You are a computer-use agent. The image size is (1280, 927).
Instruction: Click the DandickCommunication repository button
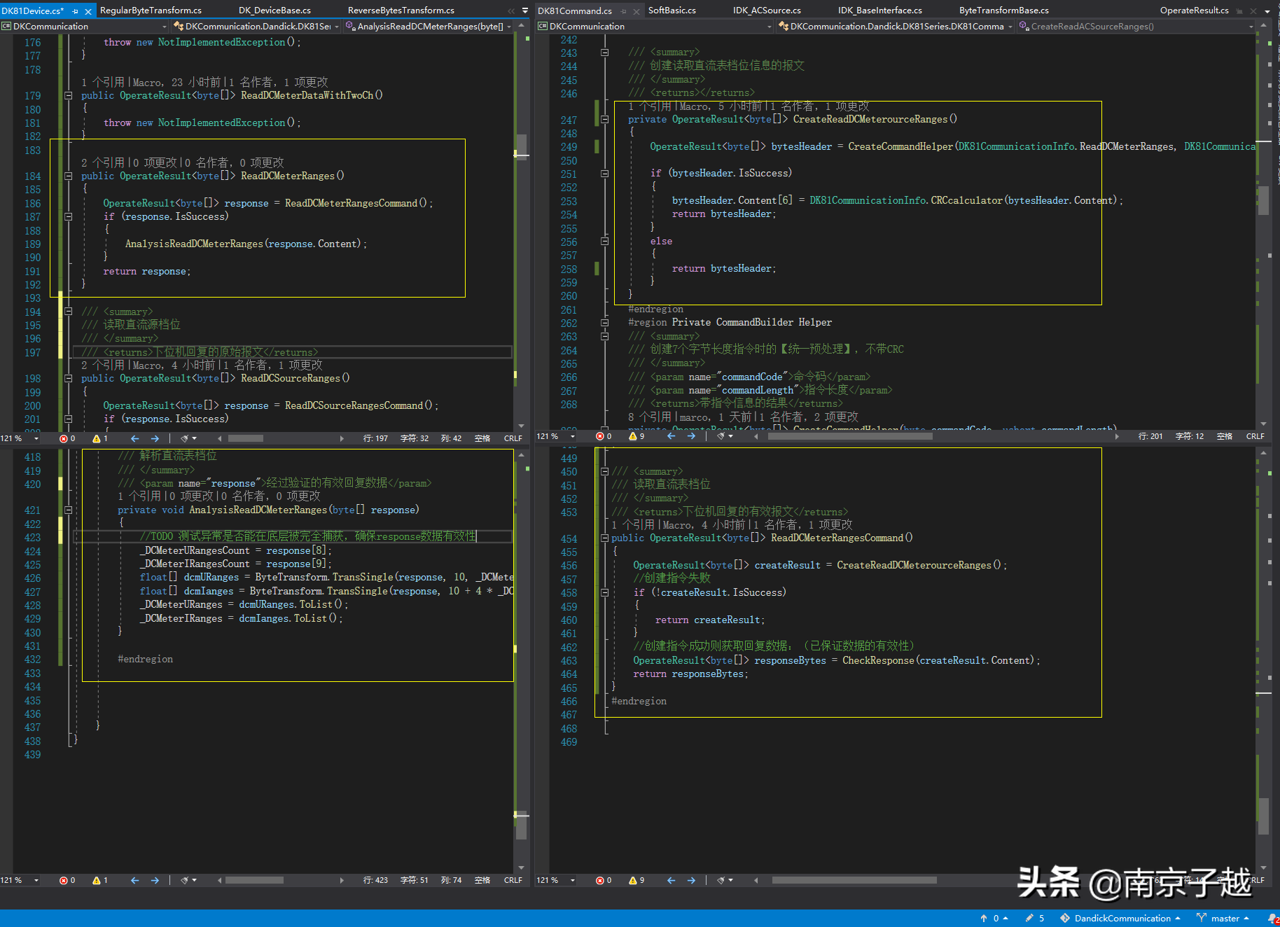(1121, 918)
